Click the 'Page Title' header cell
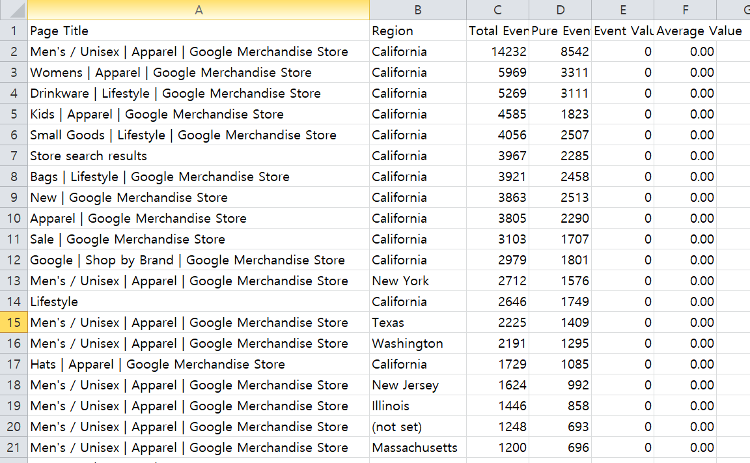This screenshot has width=750, height=463. (199, 31)
